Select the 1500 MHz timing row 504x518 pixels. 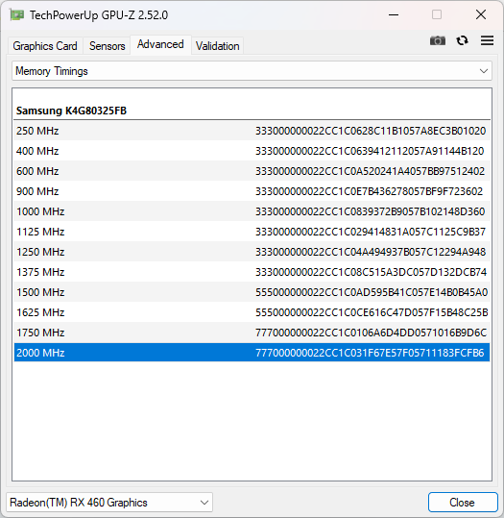252,292
